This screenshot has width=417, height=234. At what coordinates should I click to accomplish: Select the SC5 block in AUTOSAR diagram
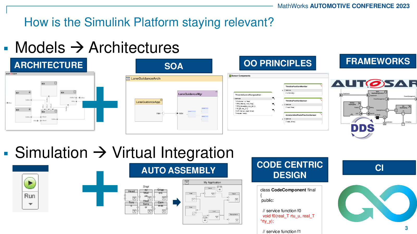click(x=23, y=115)
